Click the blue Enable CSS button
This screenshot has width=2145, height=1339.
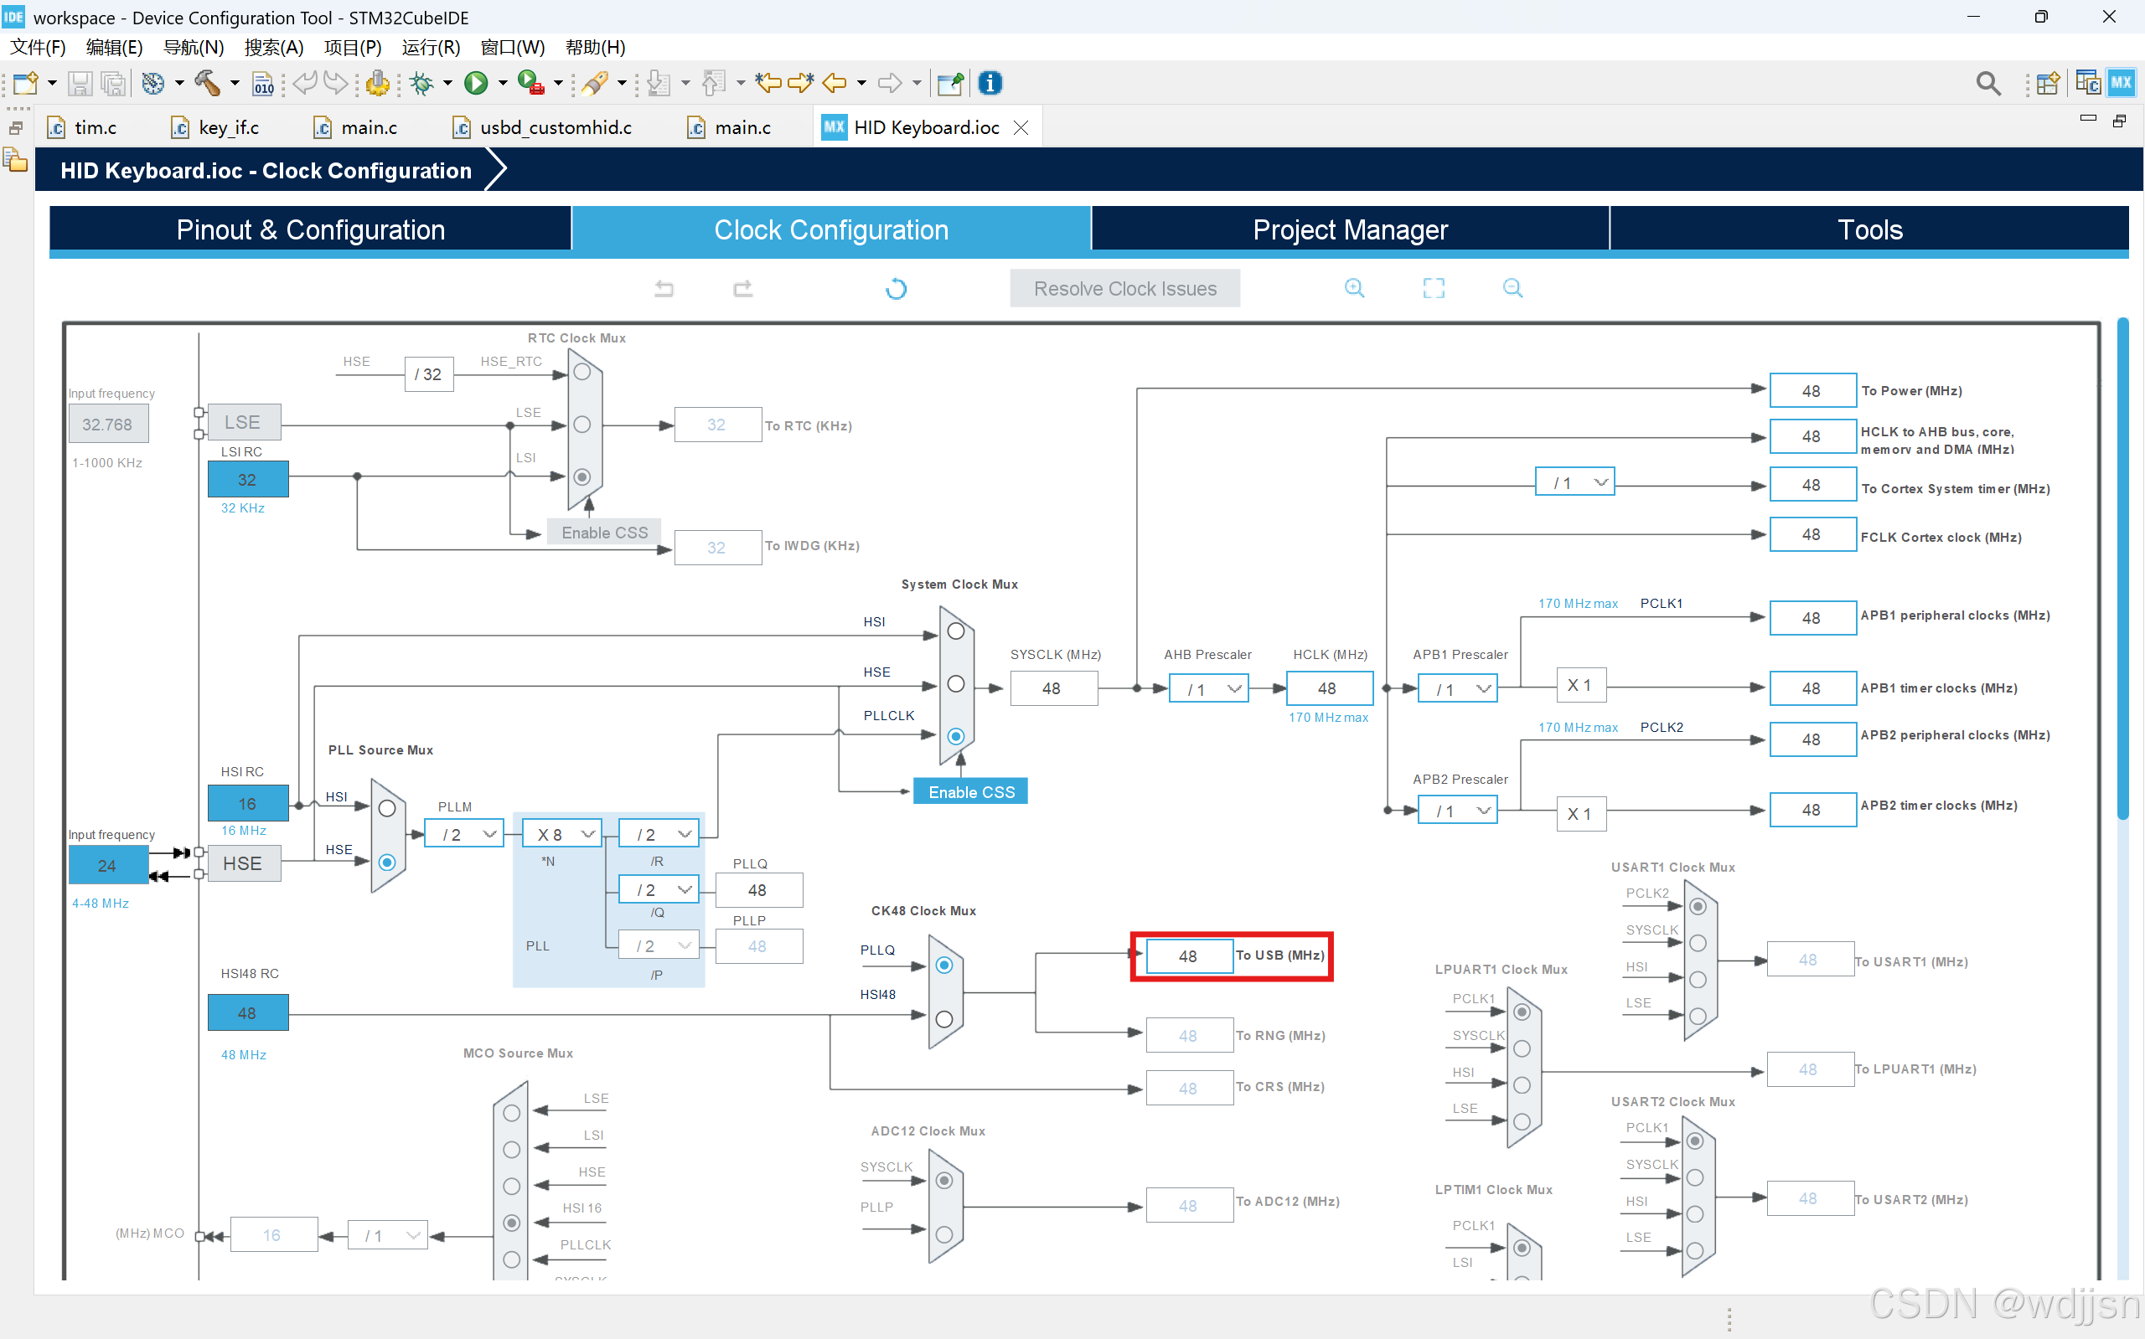pyautogui.click(x=971, y=791)
